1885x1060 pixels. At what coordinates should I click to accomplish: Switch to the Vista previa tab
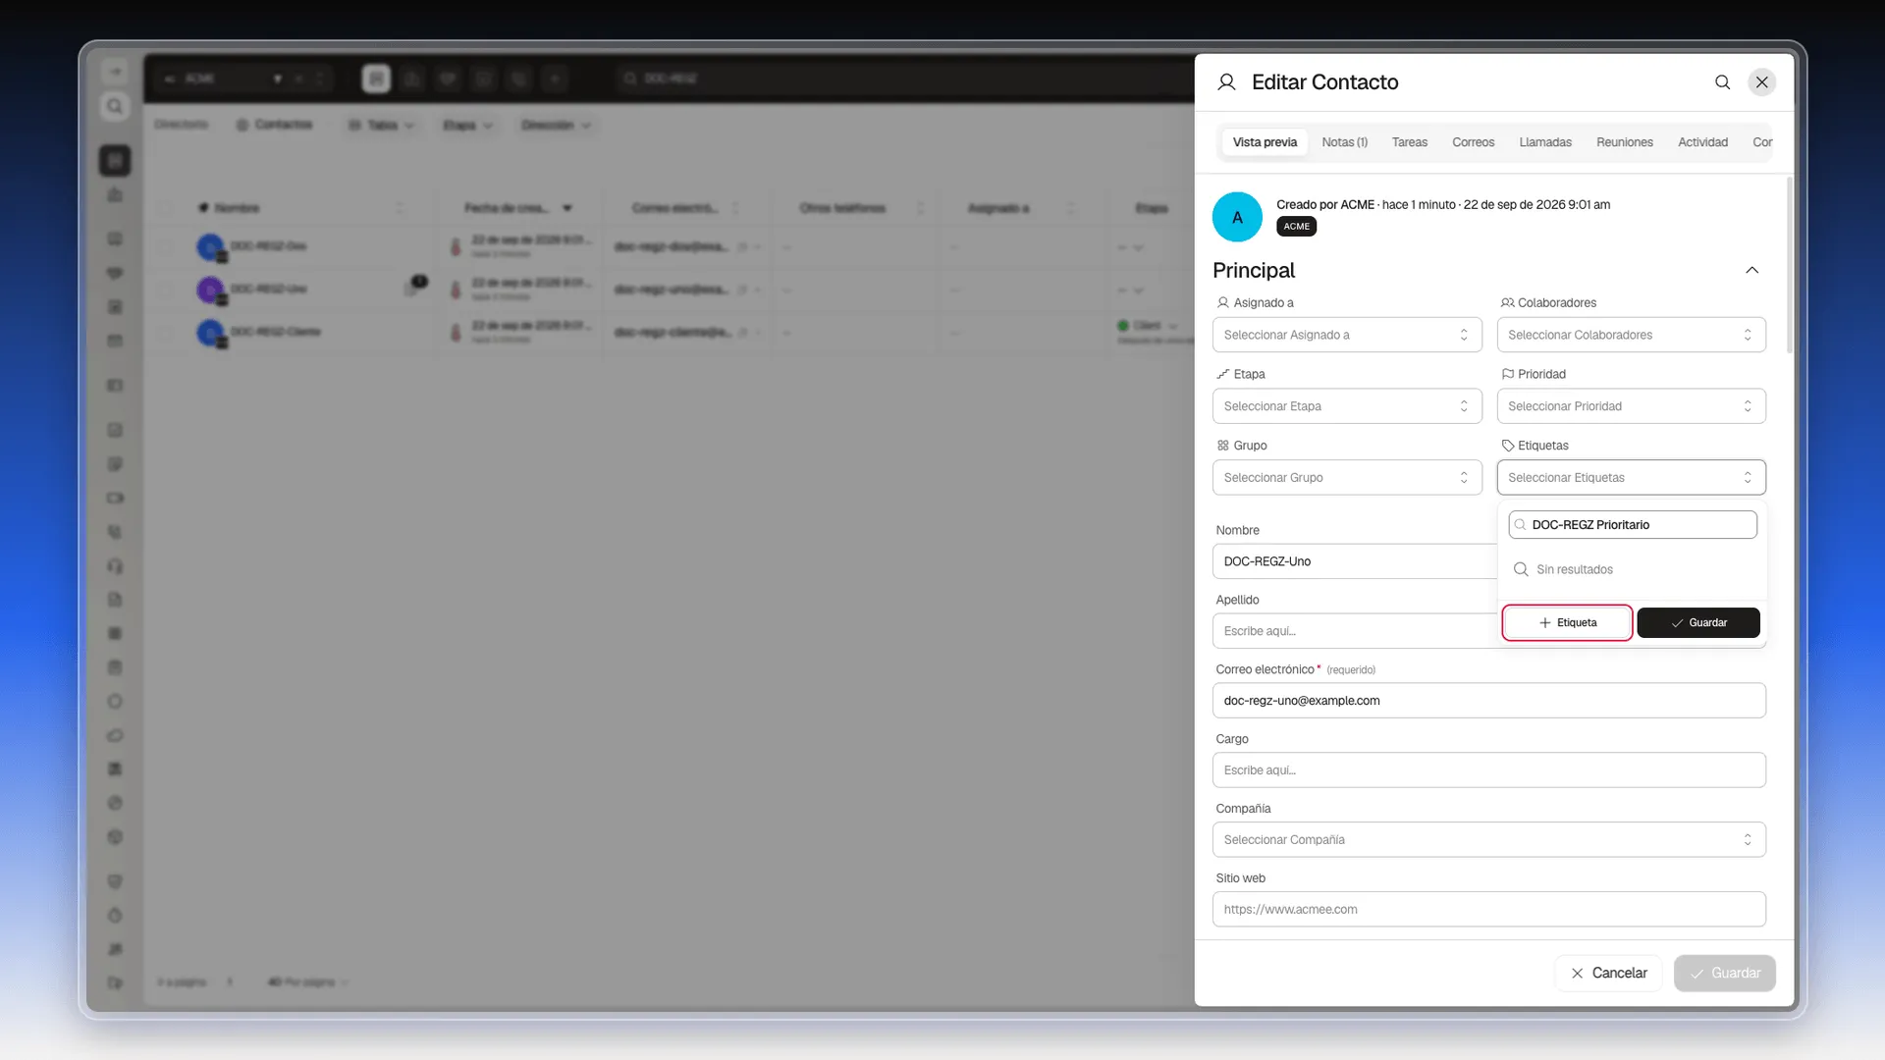coord(1265,142)
